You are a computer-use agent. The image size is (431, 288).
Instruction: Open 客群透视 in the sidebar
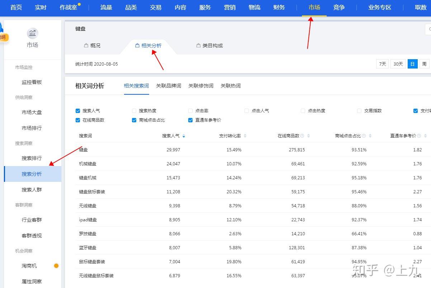click(32, 236)
